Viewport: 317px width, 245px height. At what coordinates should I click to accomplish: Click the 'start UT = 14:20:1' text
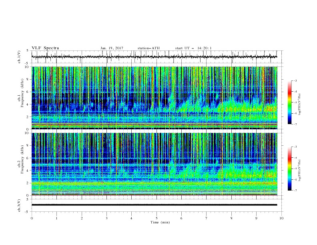tap(193, 48)
